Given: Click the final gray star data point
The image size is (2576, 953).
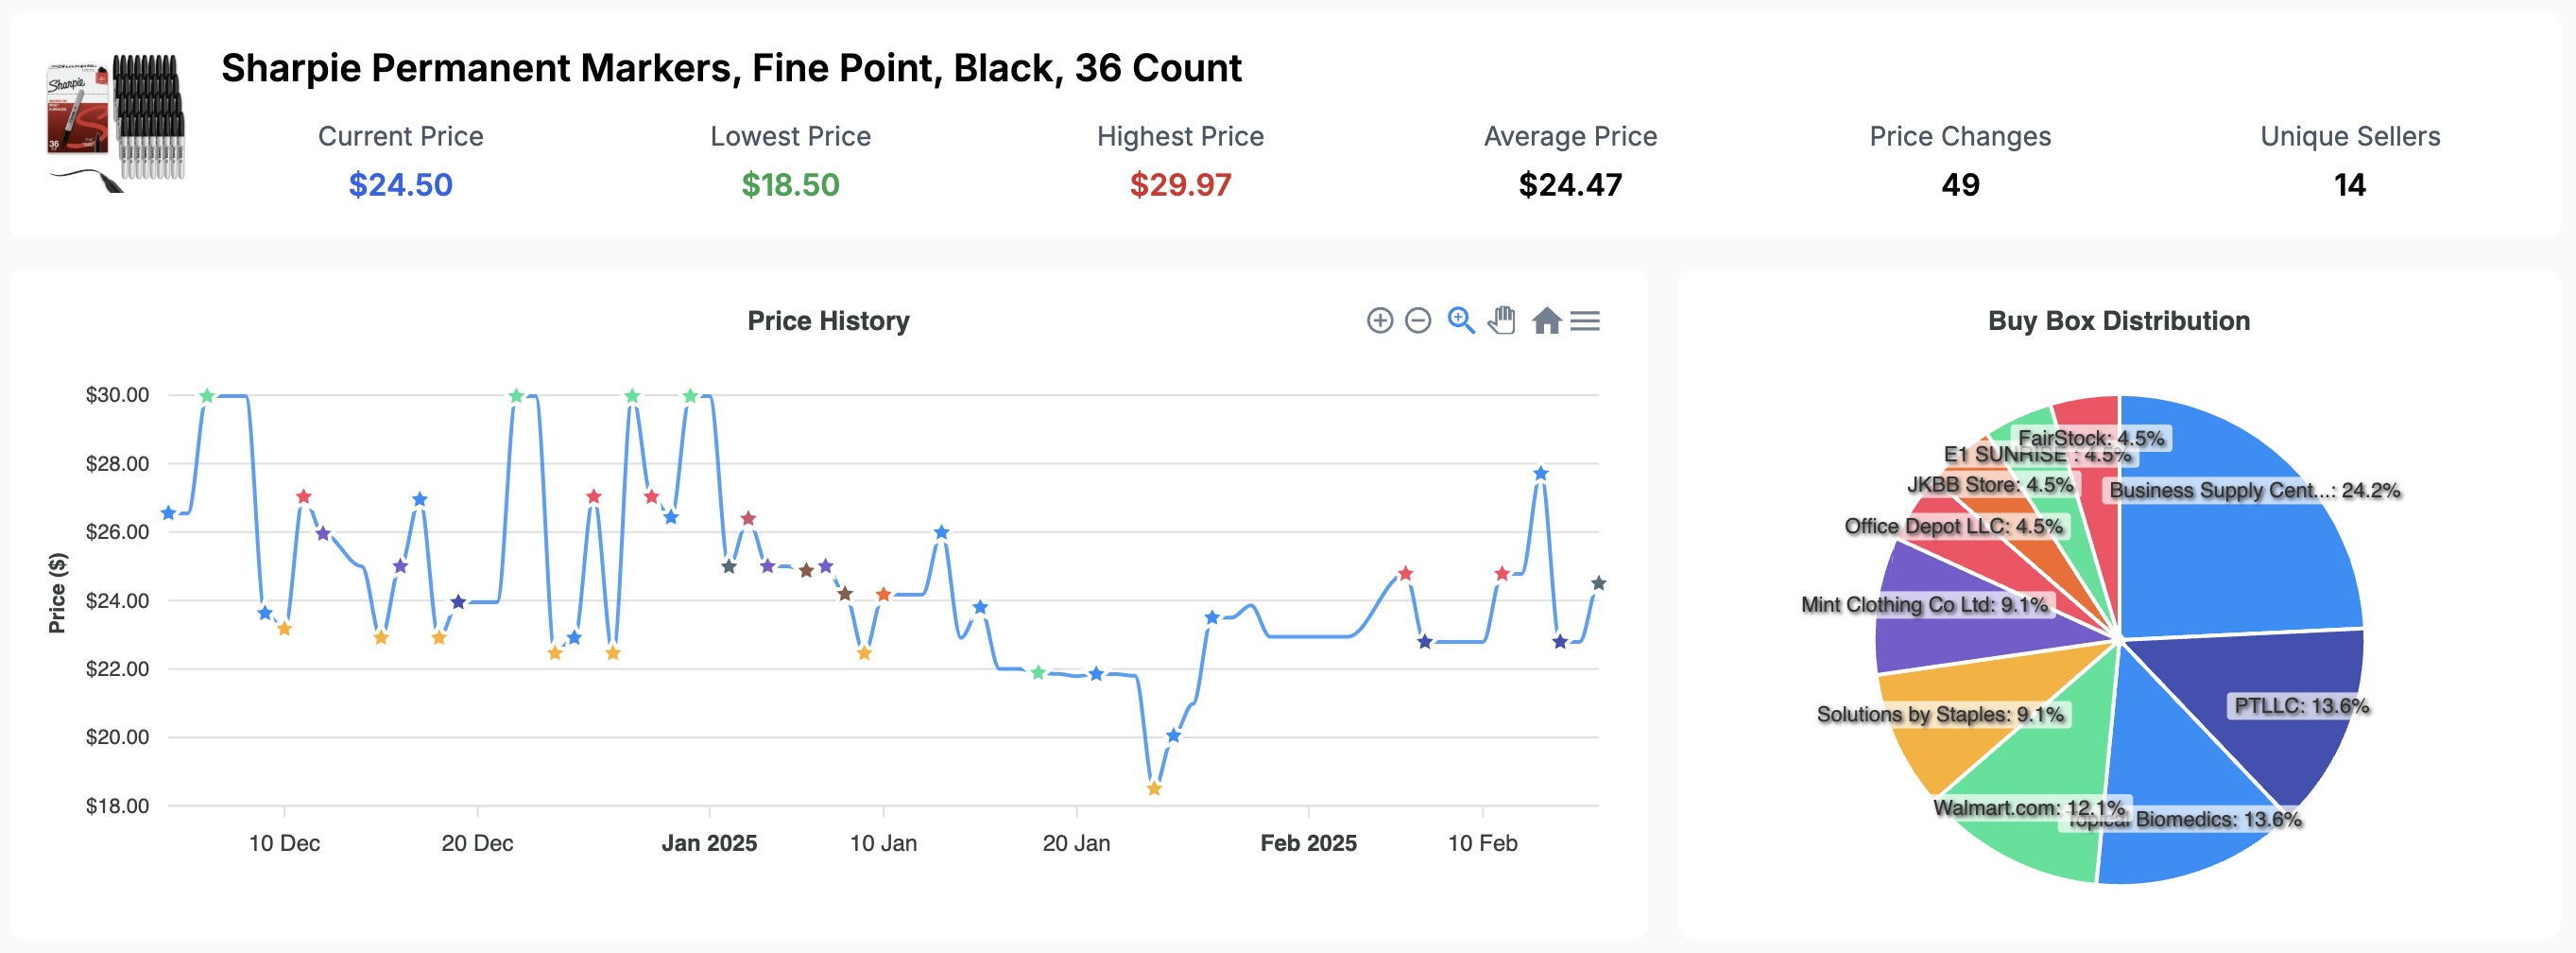Looking at the screenshot, I should pos(1598,583).
